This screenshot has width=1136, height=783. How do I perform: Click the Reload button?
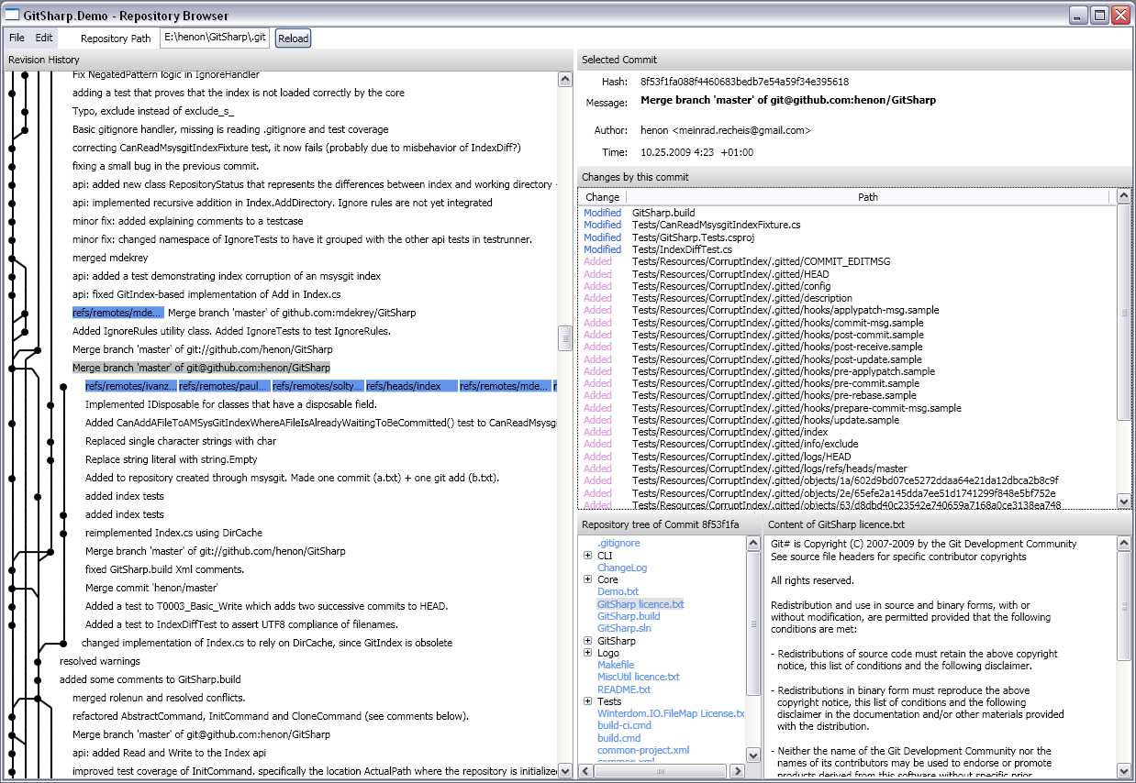(x=294, y=38)
